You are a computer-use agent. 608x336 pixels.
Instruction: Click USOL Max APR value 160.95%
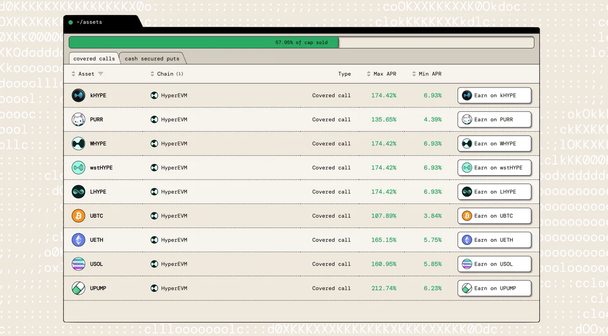click(x=384, y=264)
